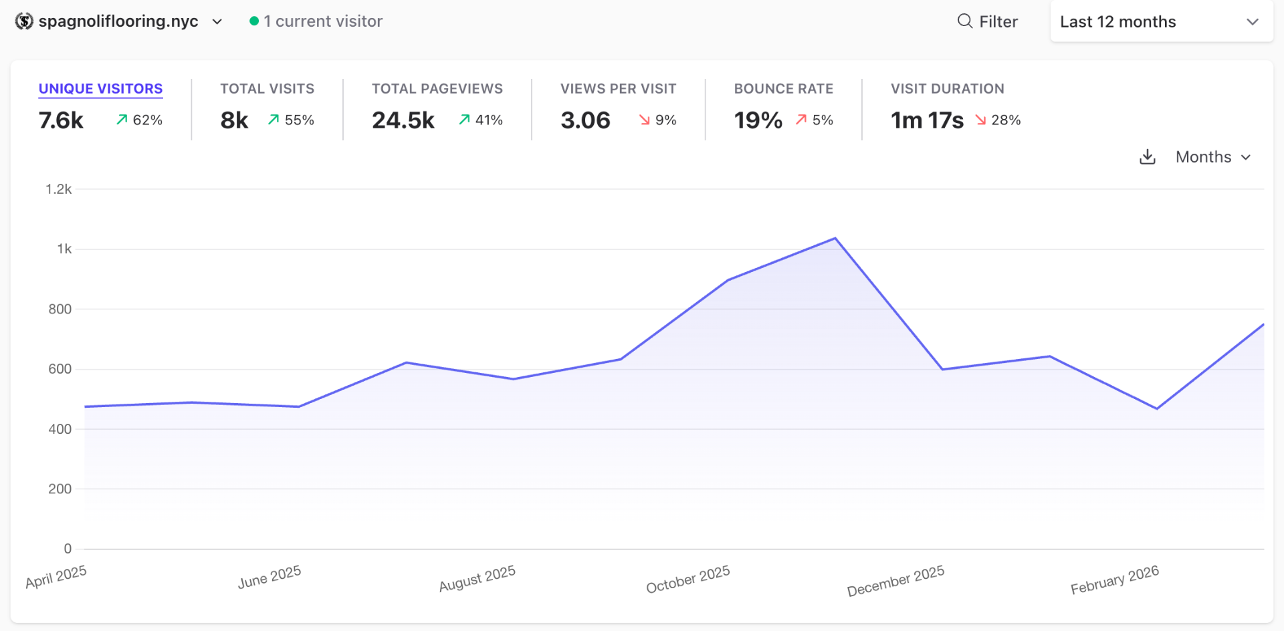
Task: Open the Last 12 months date dropdown
Action: pos(1162,21)
